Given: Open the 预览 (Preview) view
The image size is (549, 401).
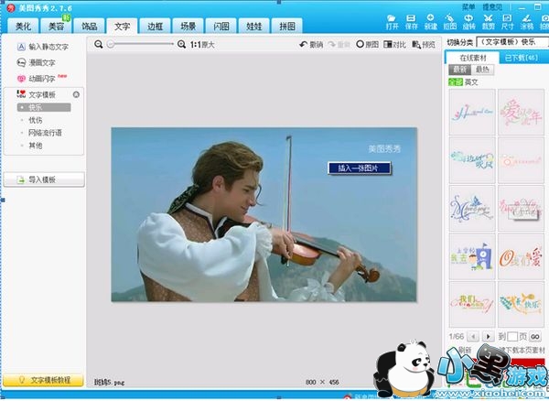Looking at the screenshot, I should 424,45.
